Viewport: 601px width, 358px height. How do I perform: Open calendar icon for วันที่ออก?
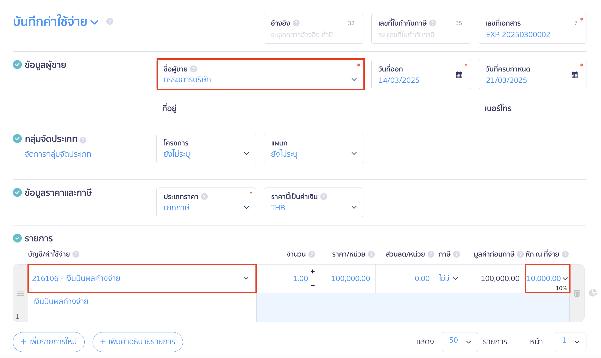click(x=459, y=75)
